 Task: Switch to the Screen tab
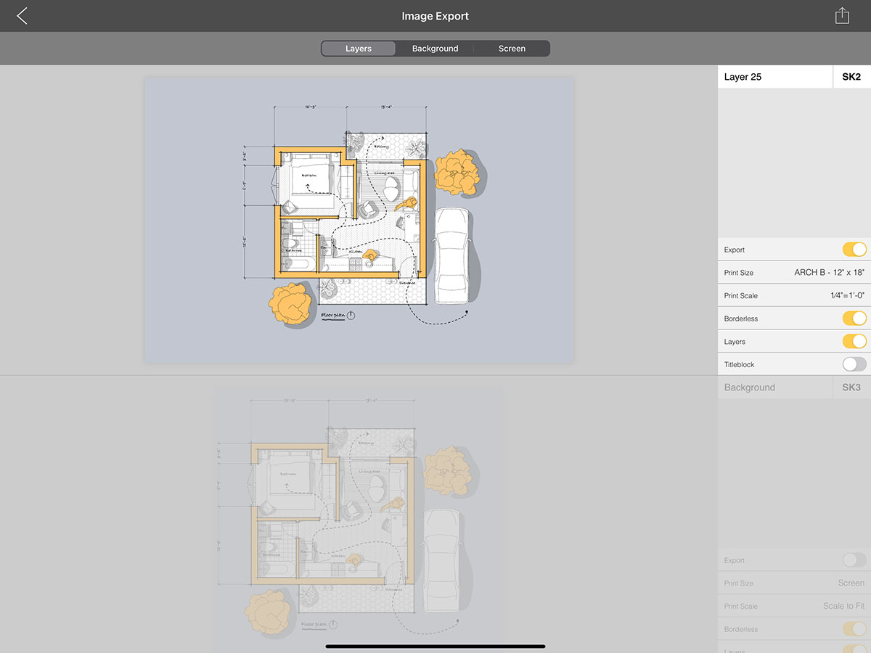tap(512, 49)
